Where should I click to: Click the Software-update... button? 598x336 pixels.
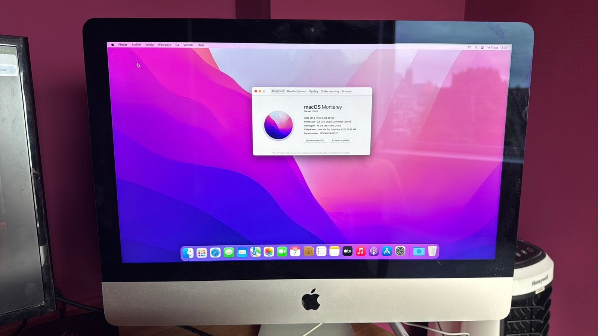pos(341,140)
